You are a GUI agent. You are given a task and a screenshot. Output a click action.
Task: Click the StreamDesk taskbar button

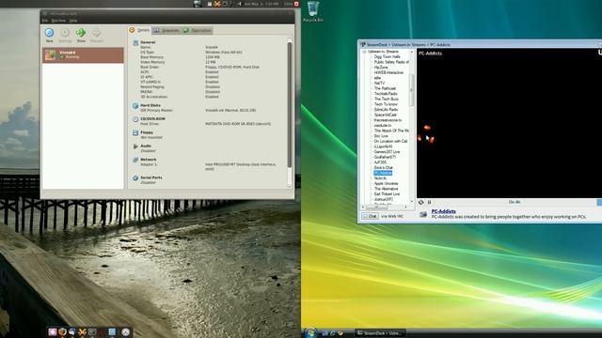pos(379,333)
